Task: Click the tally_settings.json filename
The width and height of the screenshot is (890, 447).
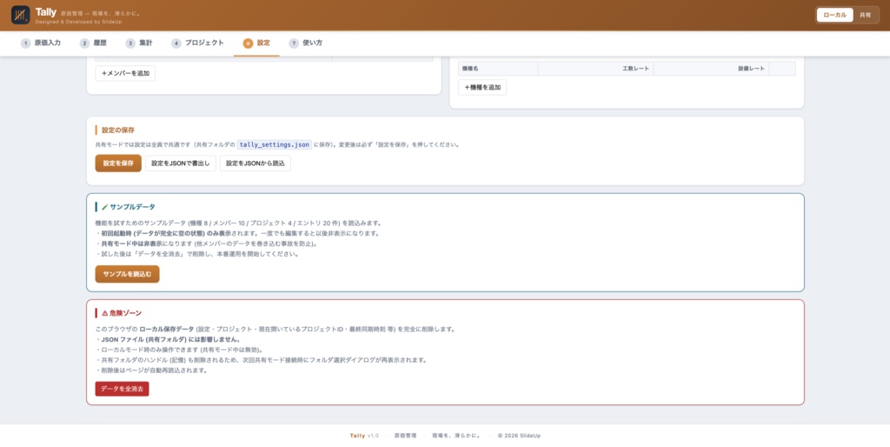Action: (274, 145)
